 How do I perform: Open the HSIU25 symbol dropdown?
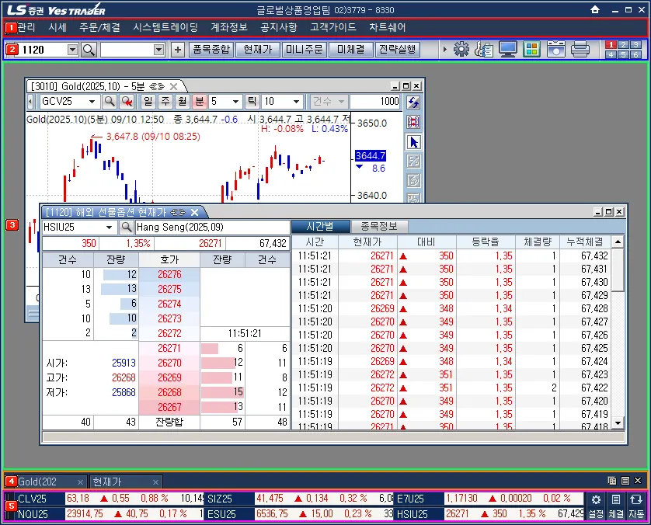click(x=110, y=227)
